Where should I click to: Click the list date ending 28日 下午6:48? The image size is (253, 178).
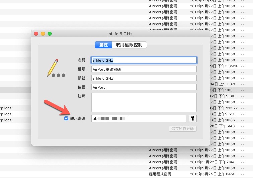(224, 126)
